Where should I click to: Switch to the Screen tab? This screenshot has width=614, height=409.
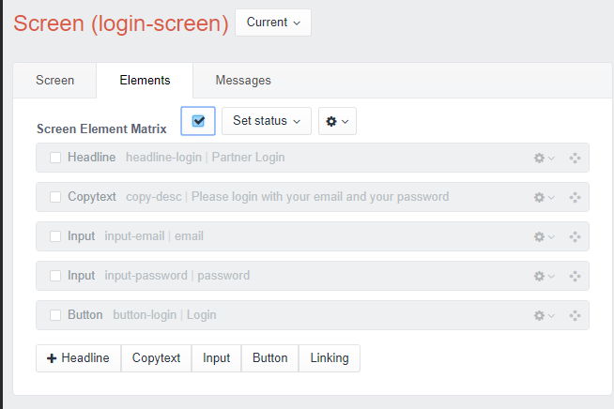[54, 81]
